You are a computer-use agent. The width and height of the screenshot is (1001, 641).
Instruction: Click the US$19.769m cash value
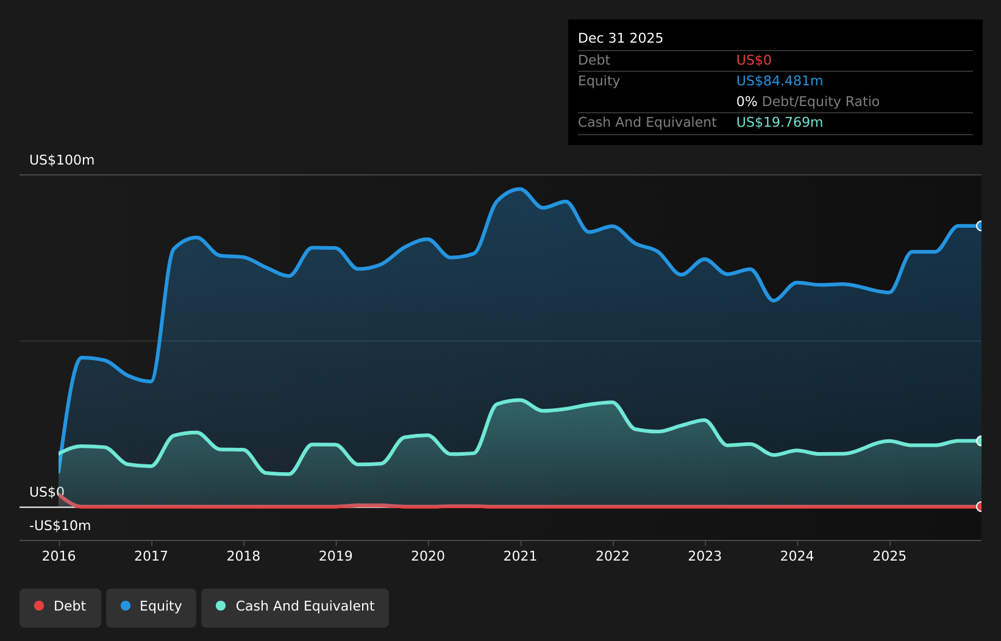click(780, 122)
